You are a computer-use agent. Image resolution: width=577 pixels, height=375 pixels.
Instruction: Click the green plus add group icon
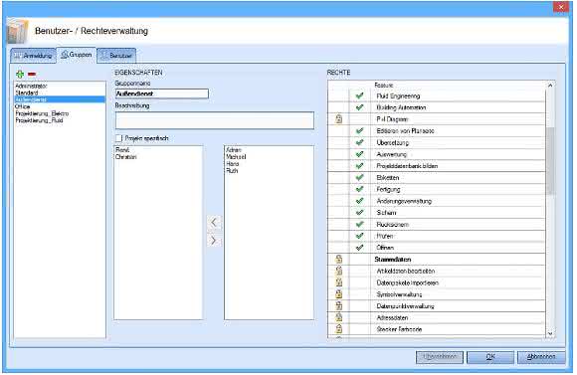pos(20,74)
